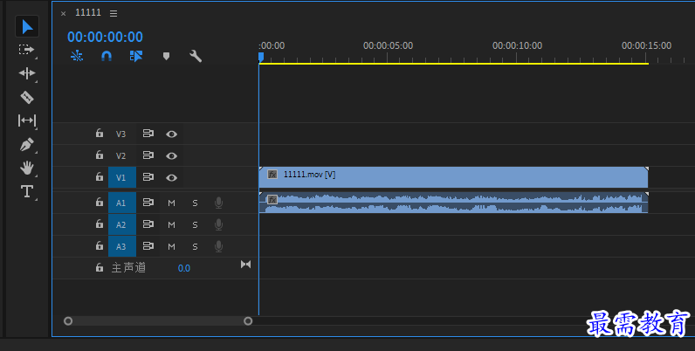Click master track volume value 0.0
This screenshot has height=351, width=695.
(x=184, y=268)
